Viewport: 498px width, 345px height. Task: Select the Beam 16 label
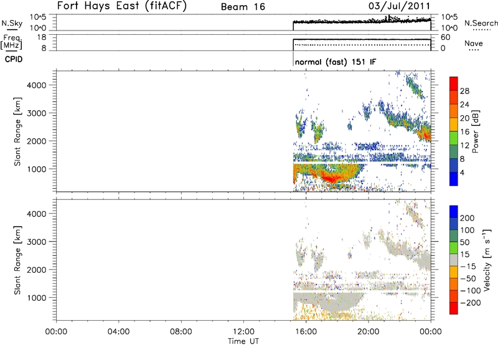coord(243,7)
